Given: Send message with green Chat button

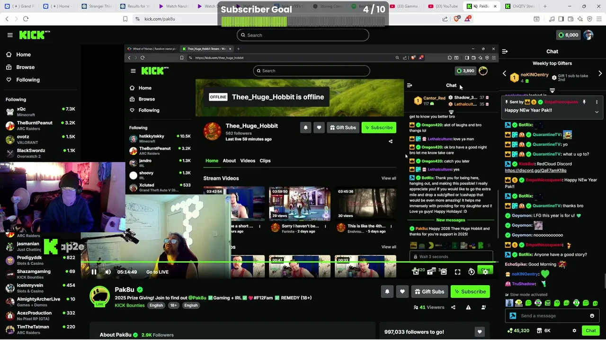Looking at the screenshot, I should pos(590,331).
